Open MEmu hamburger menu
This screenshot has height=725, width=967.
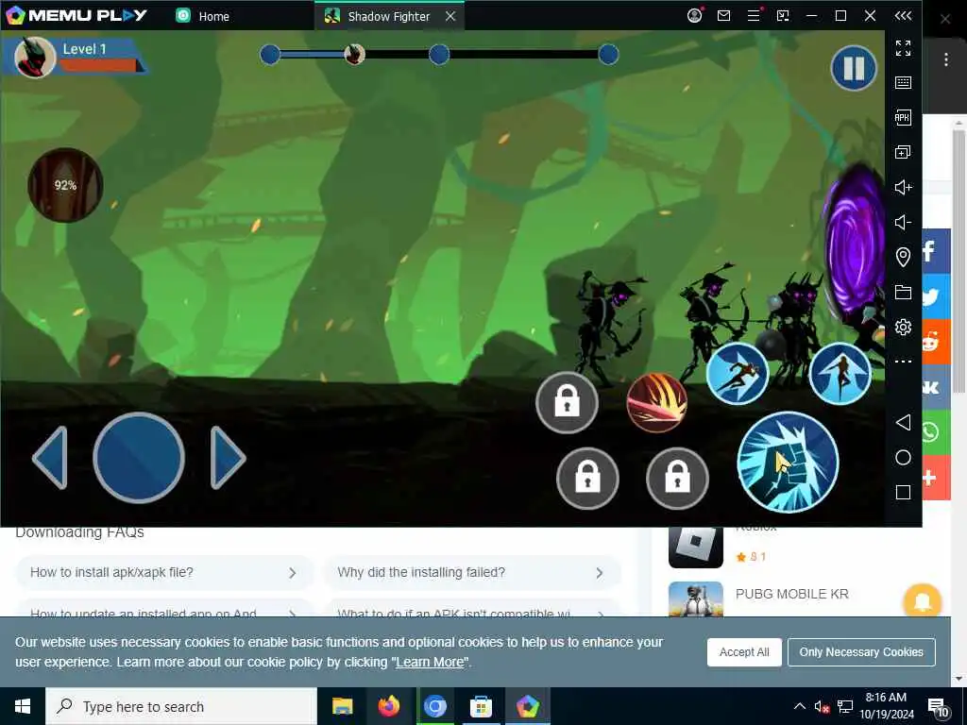tap(754, 15)
